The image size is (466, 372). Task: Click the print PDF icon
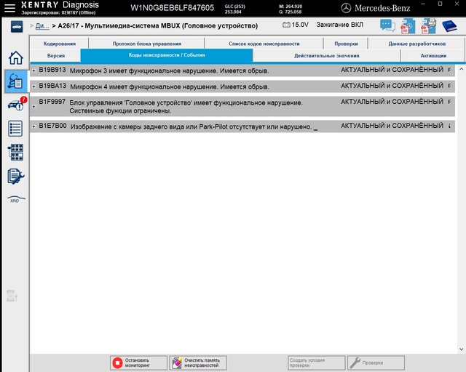[428, 26]
